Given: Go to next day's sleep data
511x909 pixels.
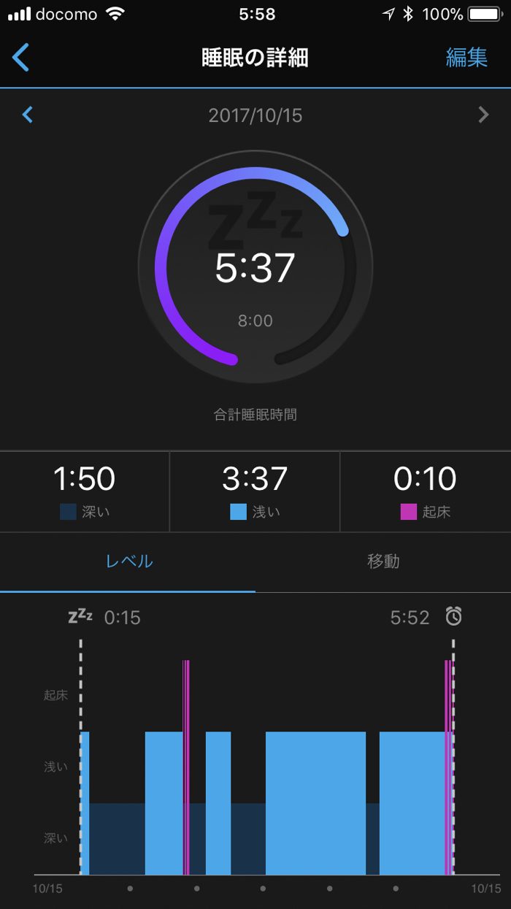Looking at the screenshot, I should click(483, 115).
